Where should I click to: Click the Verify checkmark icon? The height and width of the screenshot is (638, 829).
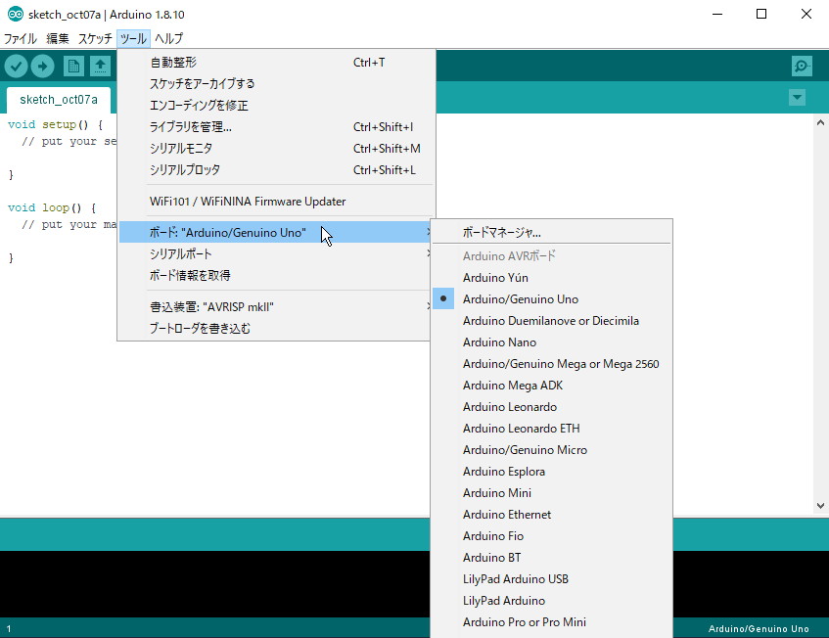click(17, 67)
